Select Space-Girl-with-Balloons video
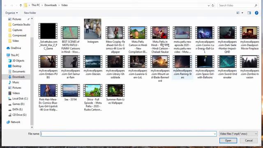 (205, 67)
